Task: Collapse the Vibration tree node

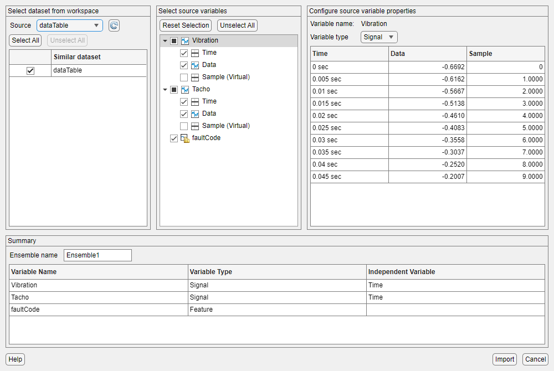Action: coord(165,41)
